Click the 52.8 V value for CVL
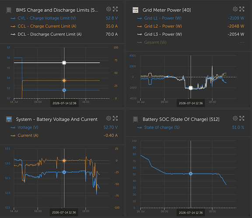Screen dimensions: 252x218 coord(112,18)
